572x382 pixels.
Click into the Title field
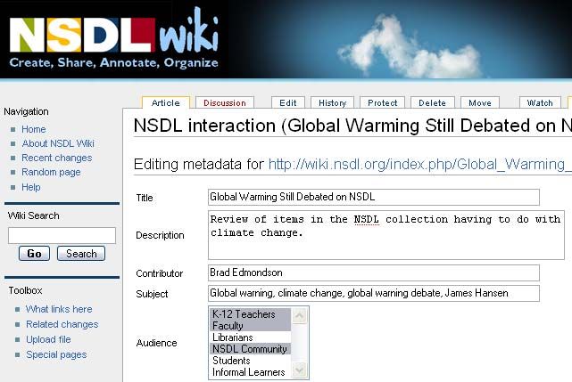[x=374, y=197]
